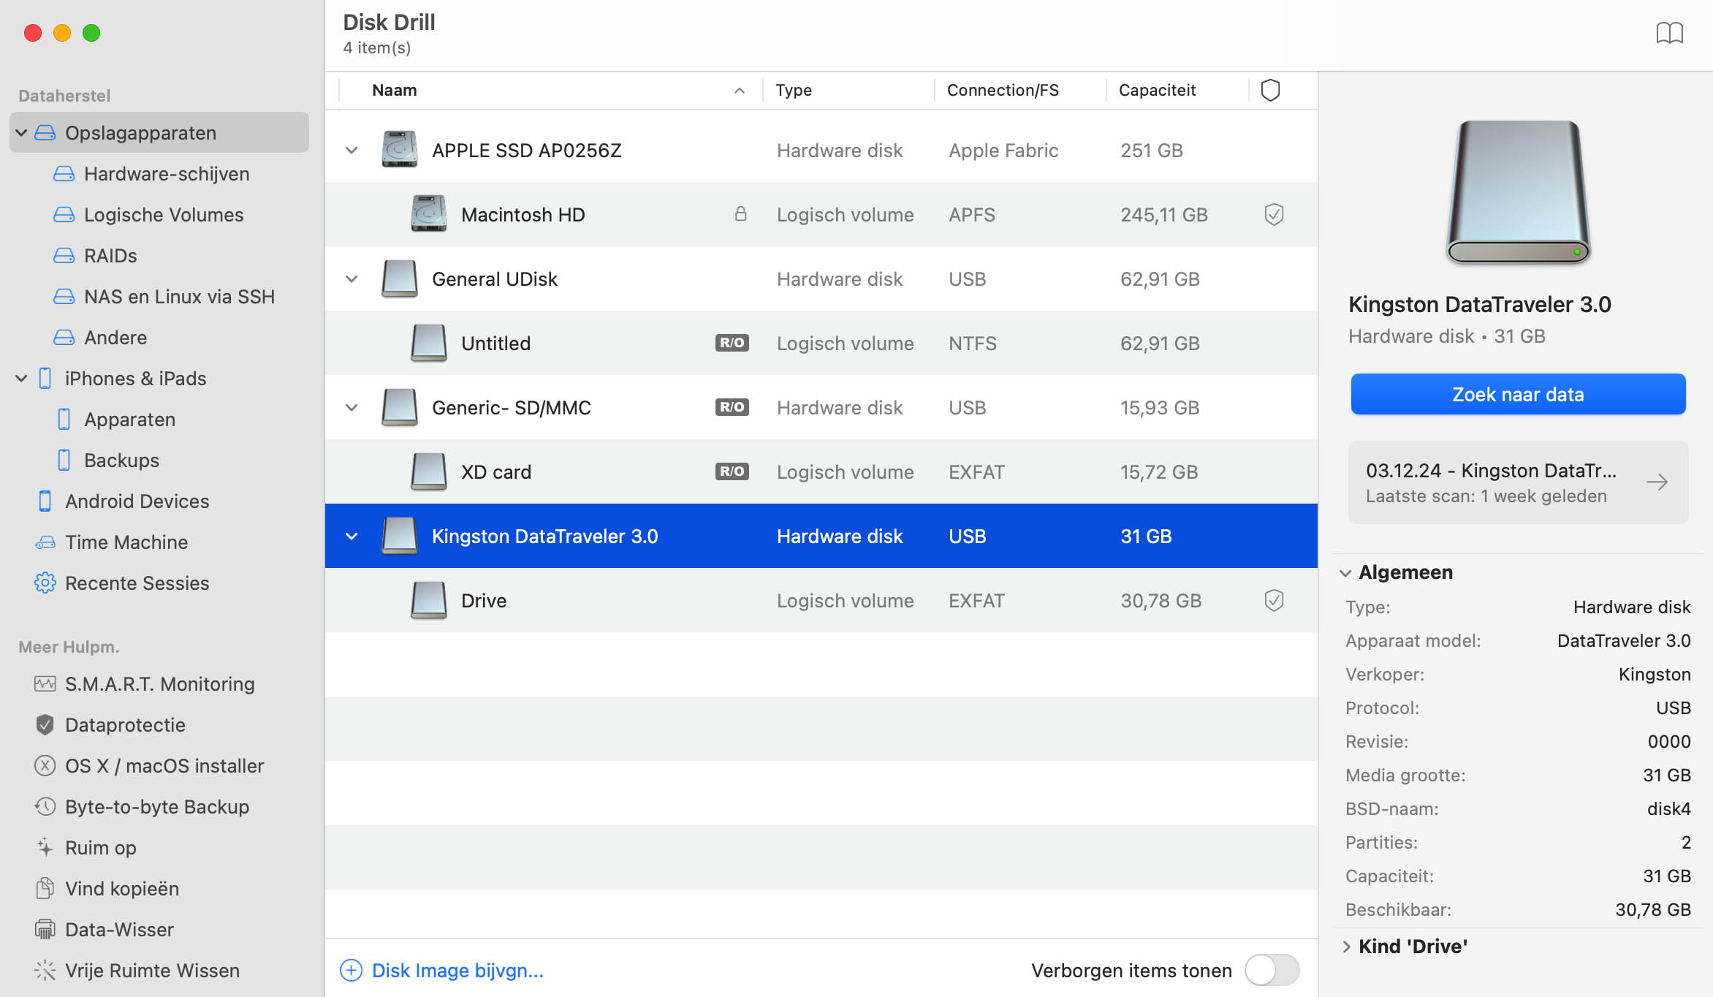Collapse the General UDisk hardware disk
Image resolution: width=1713 pixels, height=997 pixels.
pyautogui.click(x=351, y=278)
